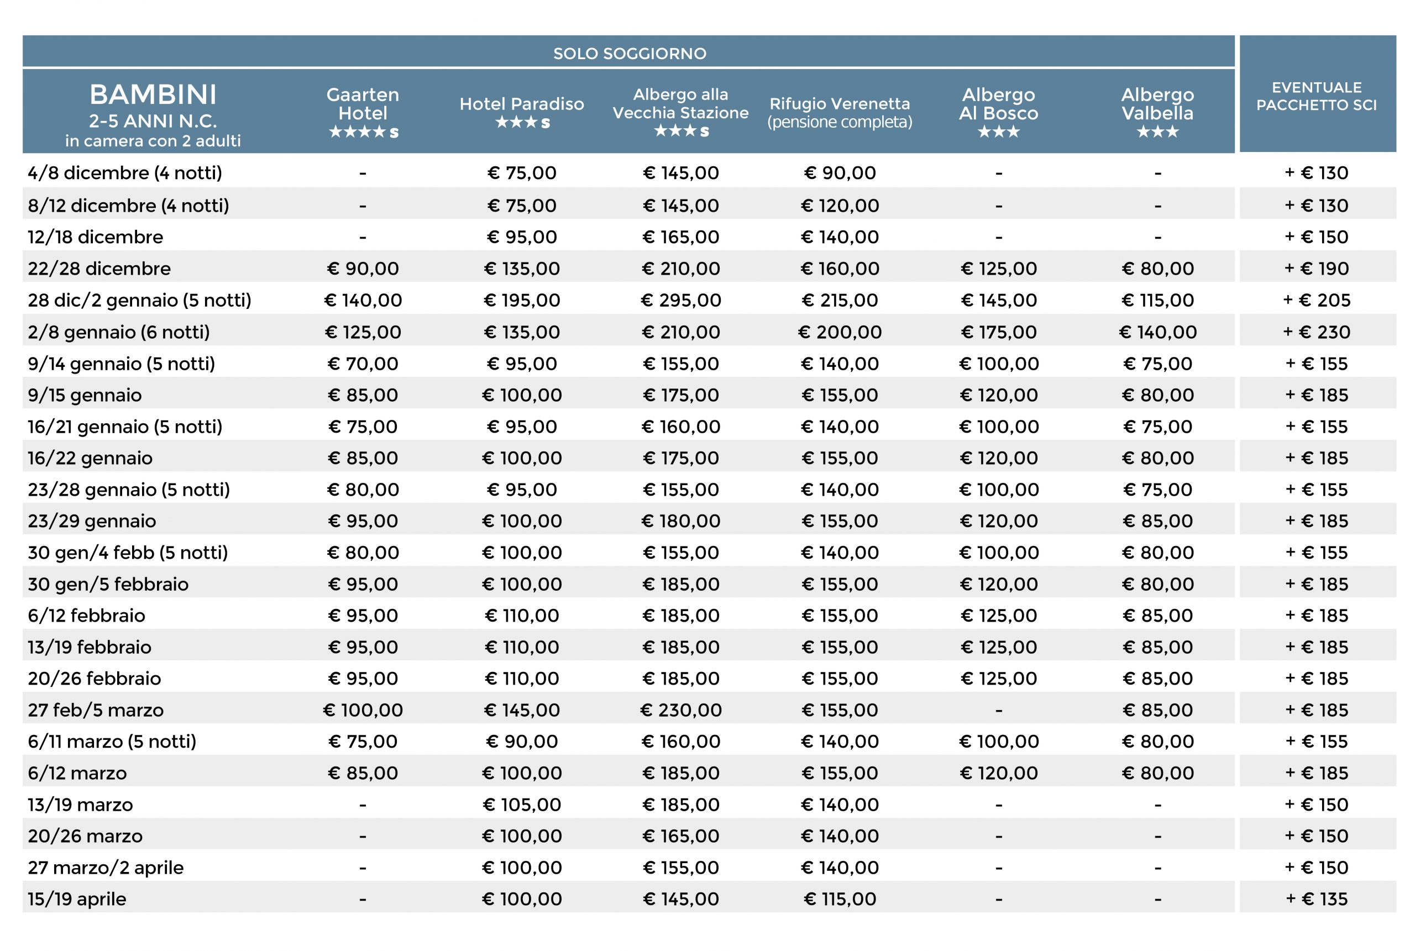Image resolution: width=1415 pixels, height=951 pixels.
Task: Click Gaarten Hotel € 100,00 in 27 feb/5 marzo row
Action: (363, 710)
